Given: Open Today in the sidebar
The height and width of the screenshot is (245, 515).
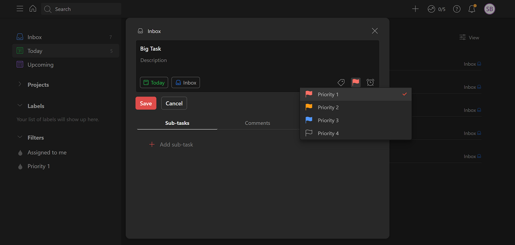Looking at the screenshot, I should [x=66, y=51].
